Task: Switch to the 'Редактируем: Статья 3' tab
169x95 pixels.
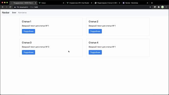Action: point(107,3)
